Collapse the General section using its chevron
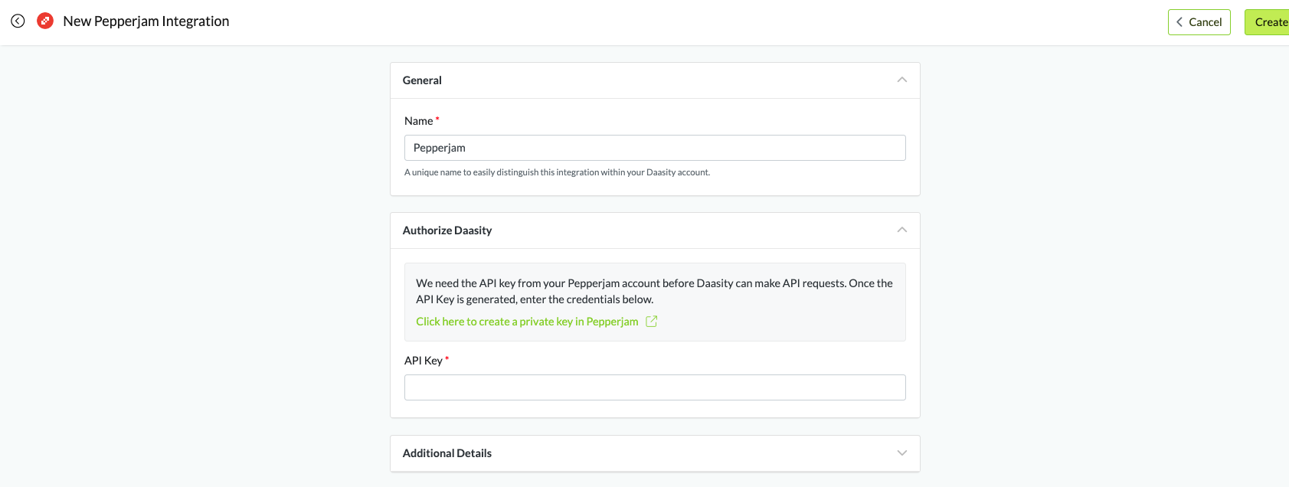 pos(901,80)
